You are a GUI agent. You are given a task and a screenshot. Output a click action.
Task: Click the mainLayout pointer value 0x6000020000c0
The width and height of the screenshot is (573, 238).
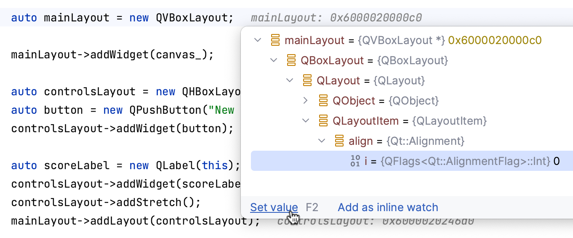(x=495, y=40)
